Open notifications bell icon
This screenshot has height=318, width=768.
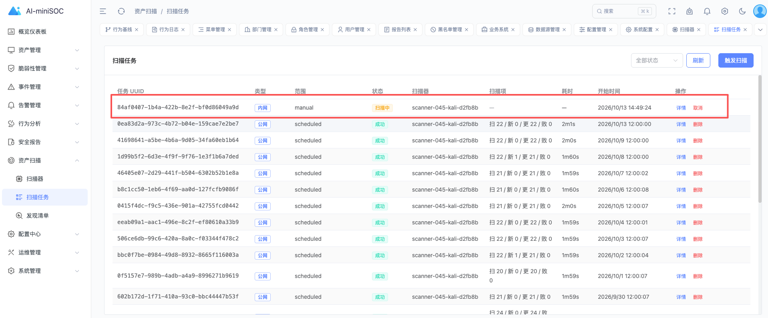point(707,11)
